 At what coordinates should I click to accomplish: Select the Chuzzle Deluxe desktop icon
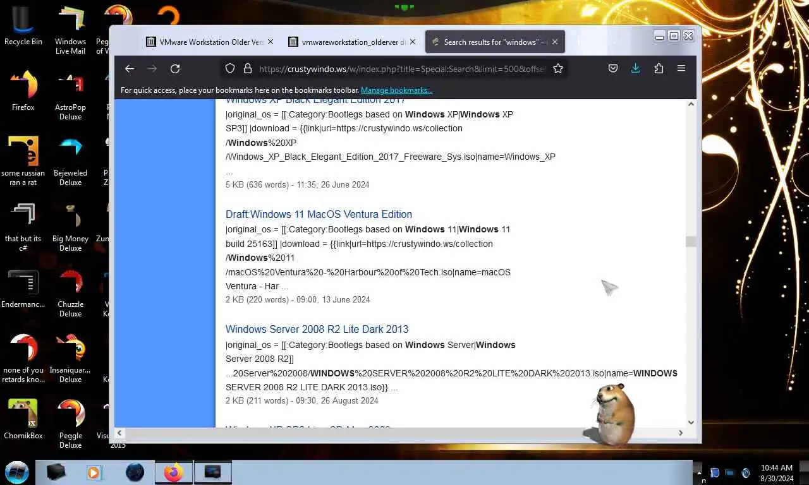pos(70,293)
